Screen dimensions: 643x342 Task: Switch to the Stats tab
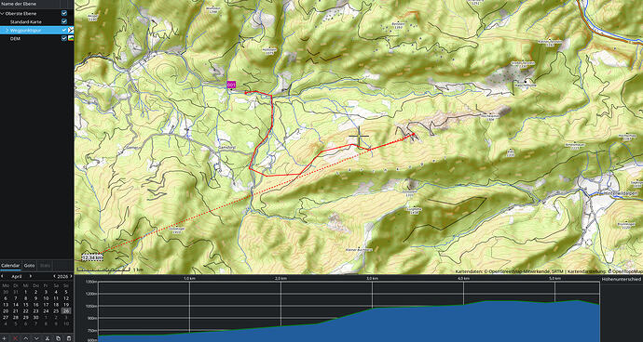click(45, 266)
